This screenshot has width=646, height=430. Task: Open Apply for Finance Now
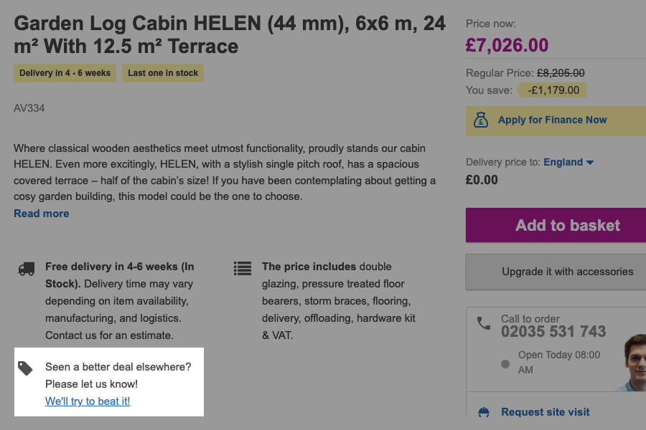(552, 120)
